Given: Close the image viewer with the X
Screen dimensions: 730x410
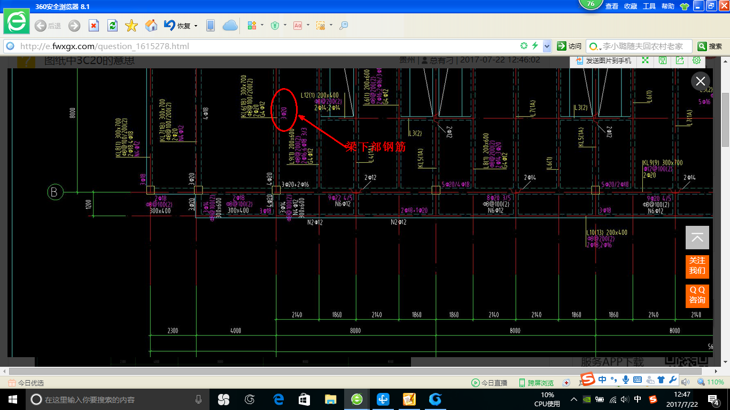Looking at the screenshot, I should click(x=701, y=81).
